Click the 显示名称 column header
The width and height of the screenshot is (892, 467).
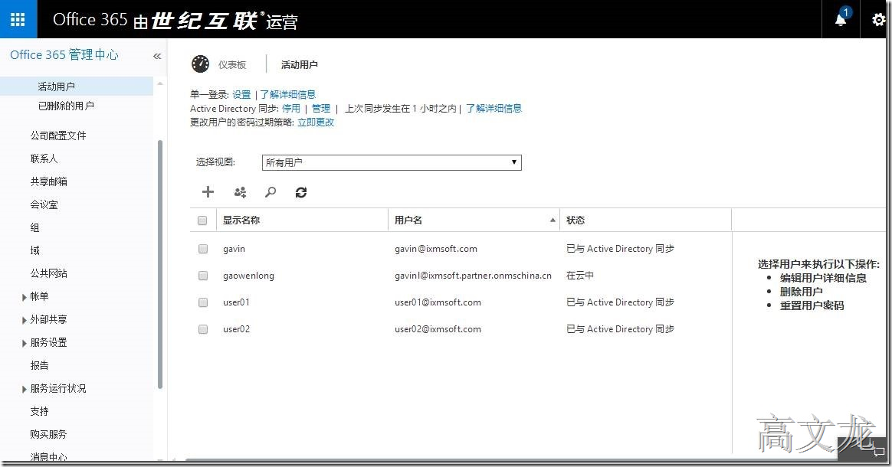click(241, 220)
